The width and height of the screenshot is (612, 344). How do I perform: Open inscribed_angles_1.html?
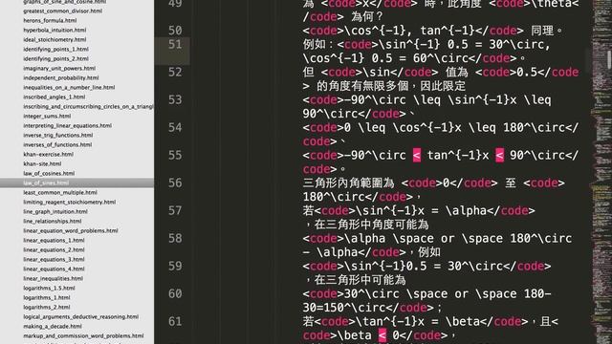(x=55, y=97)
